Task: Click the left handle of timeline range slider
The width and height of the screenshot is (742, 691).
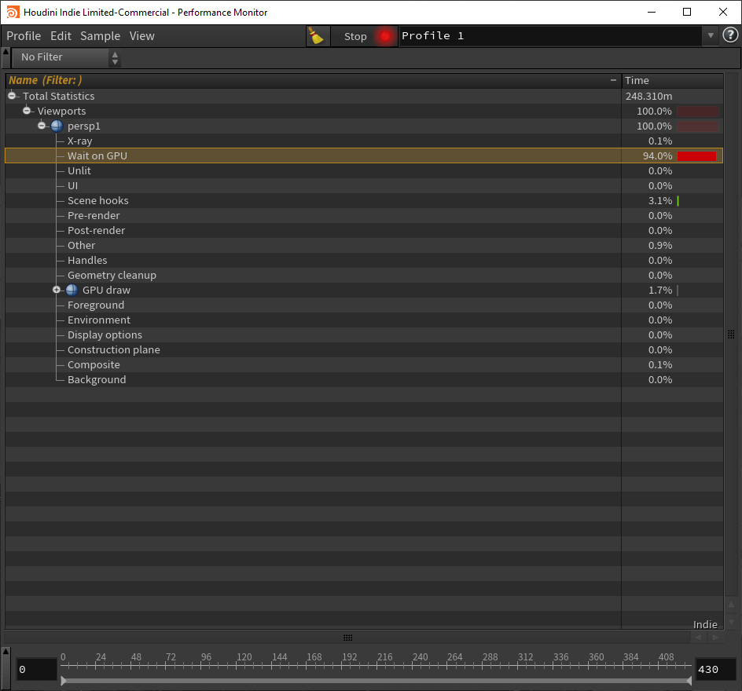Action: [x=64, y=681]
